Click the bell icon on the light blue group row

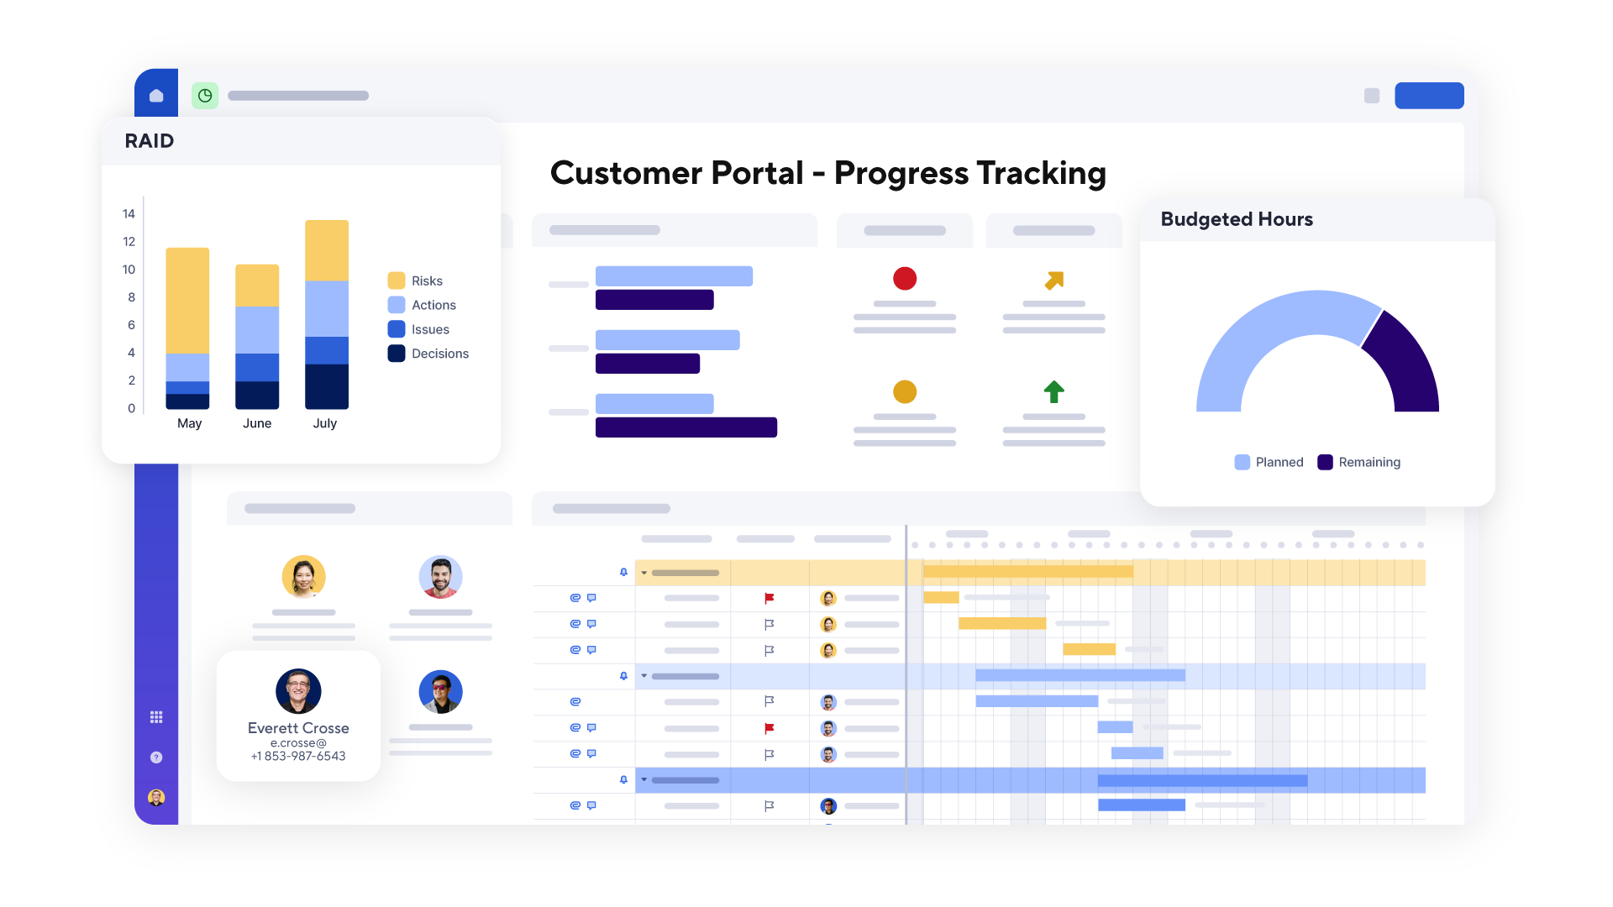pos(623,676)
